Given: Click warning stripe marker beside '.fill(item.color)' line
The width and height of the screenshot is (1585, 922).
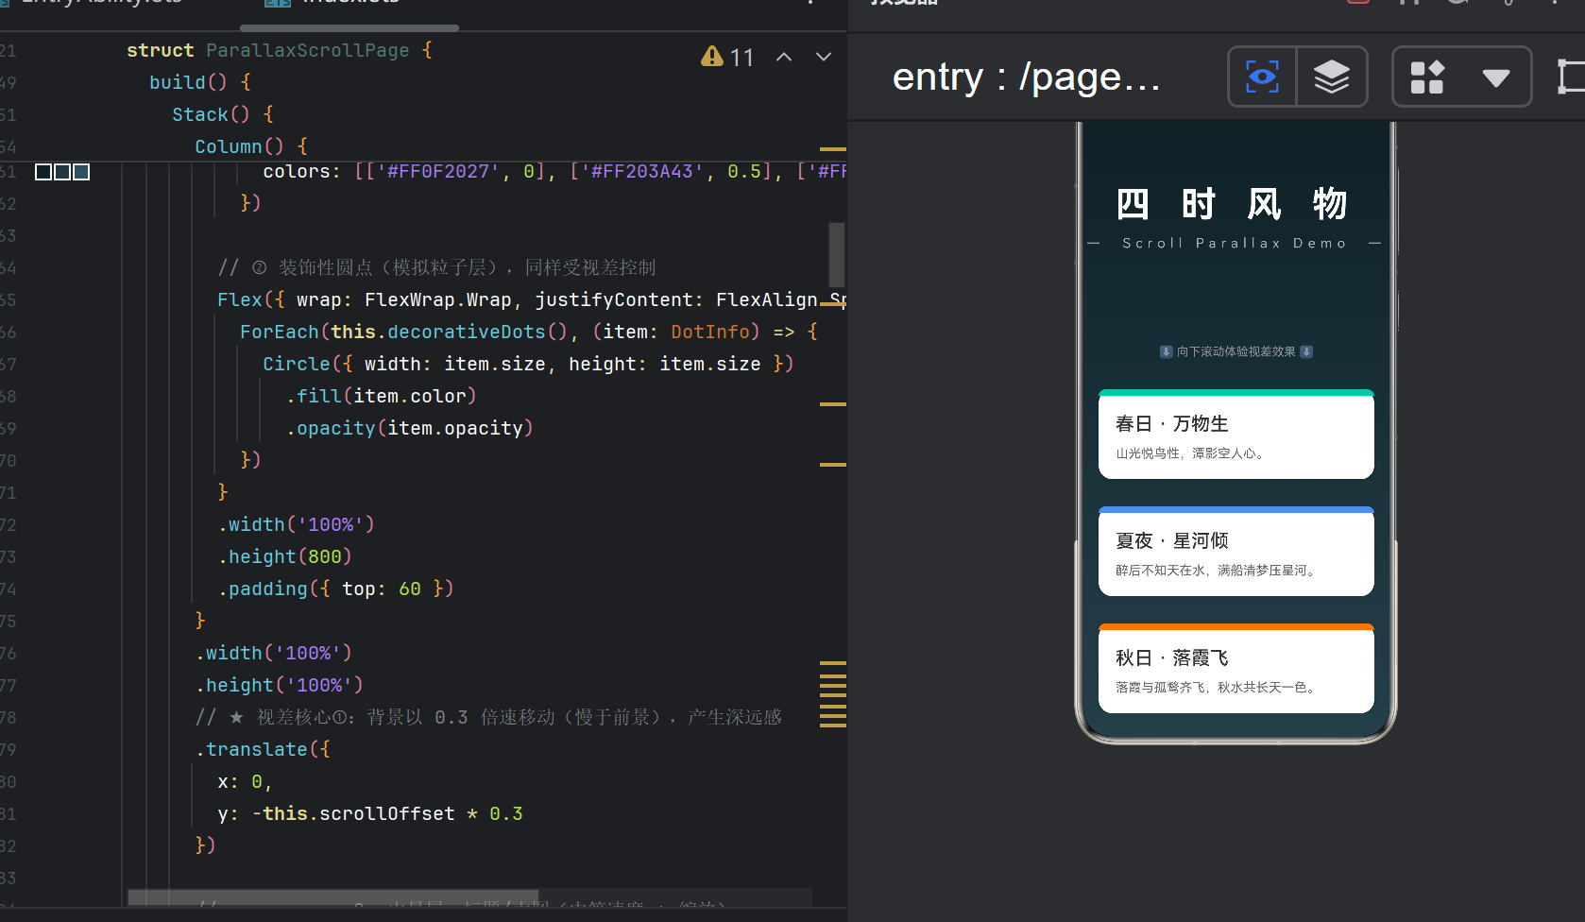Looking at the screenshot, I should point(832,404).
